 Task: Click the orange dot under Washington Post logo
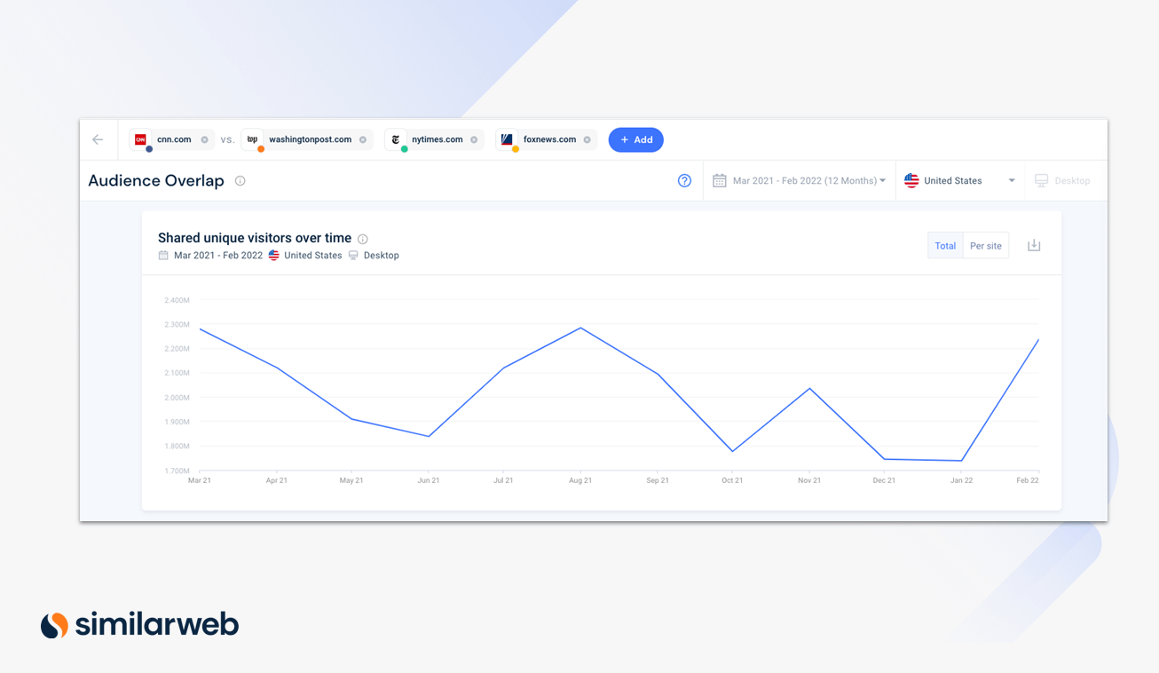tap(261, 149)
